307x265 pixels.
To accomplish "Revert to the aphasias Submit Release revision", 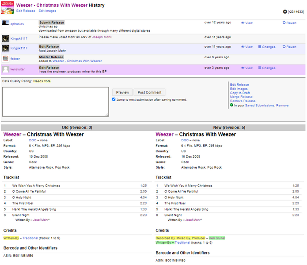I will 289,23.
